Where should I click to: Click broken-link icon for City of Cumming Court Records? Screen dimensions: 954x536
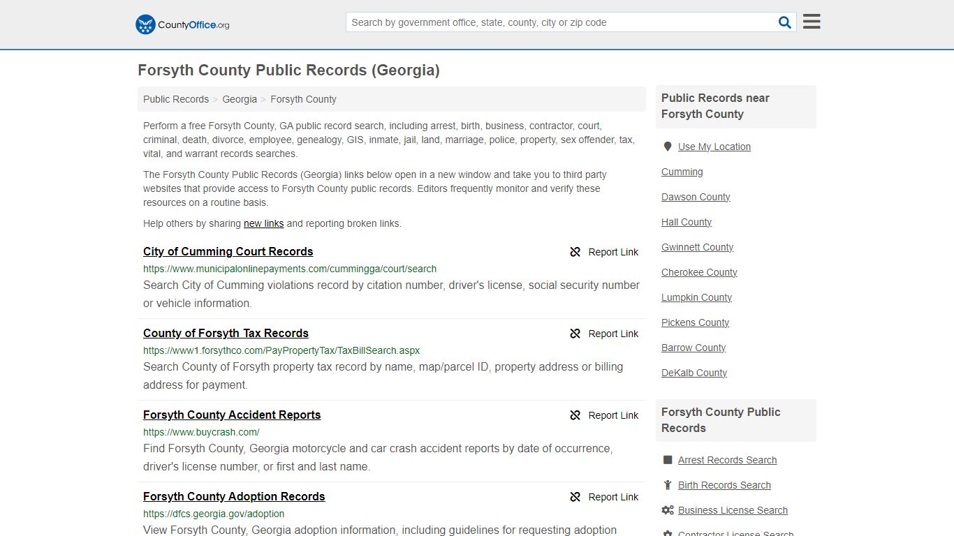pos(575,252)
